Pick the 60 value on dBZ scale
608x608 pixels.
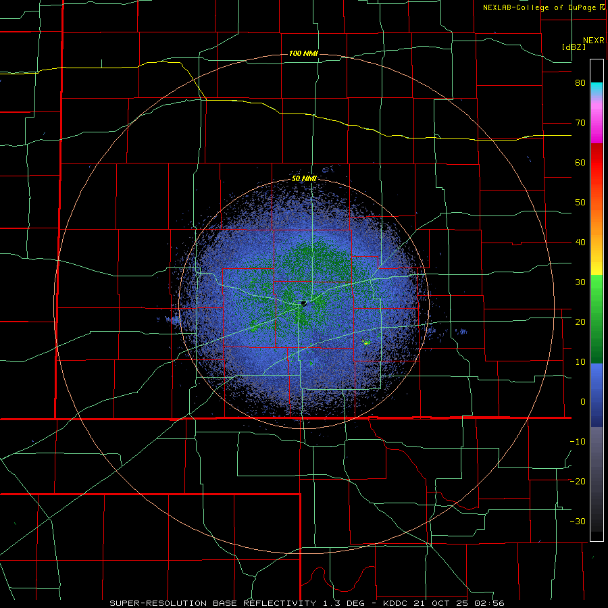580,162
